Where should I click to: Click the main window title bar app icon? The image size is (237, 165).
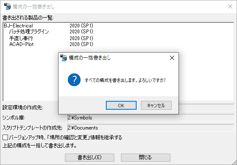click(x=7, y=6)
